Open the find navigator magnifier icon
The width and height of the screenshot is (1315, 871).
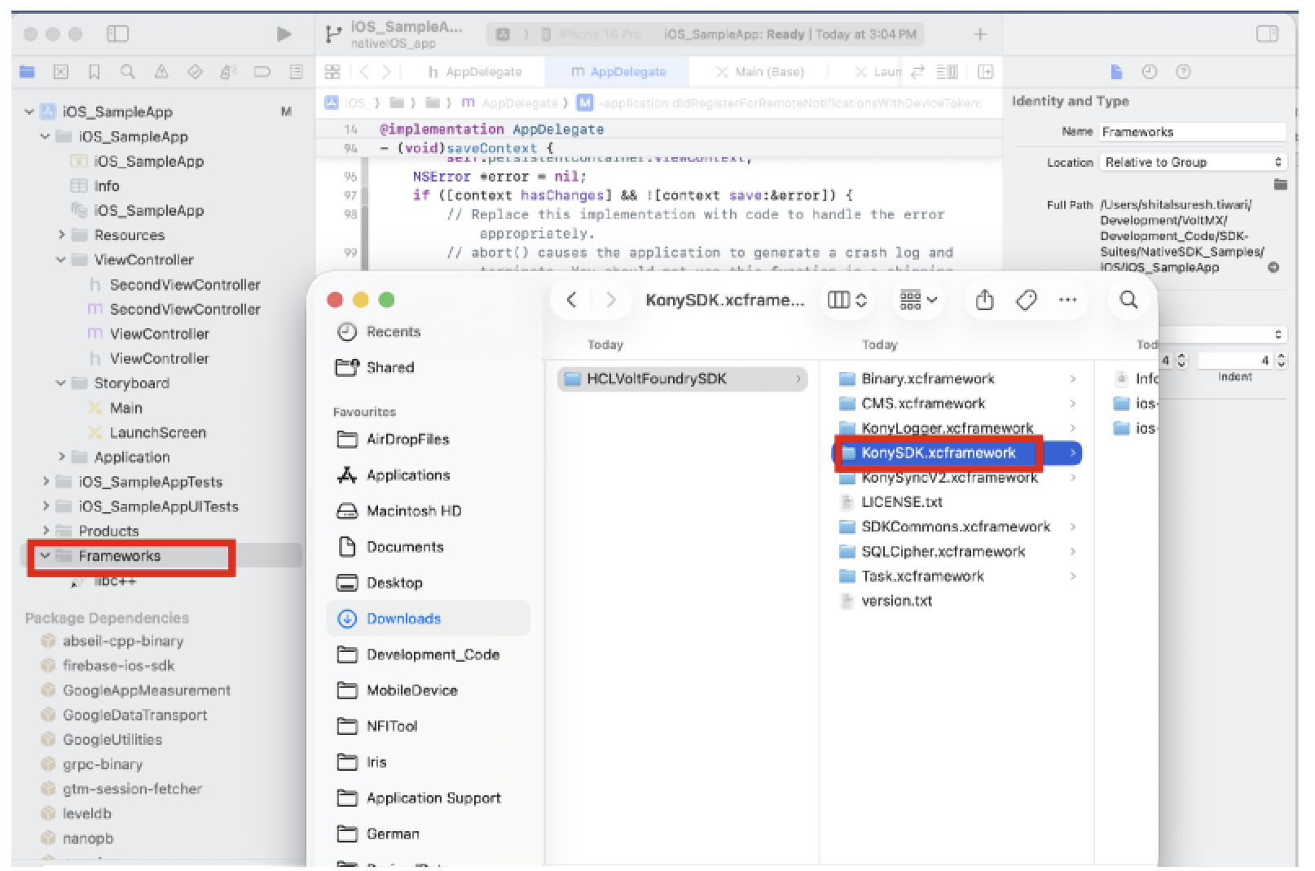click(128, 72)
